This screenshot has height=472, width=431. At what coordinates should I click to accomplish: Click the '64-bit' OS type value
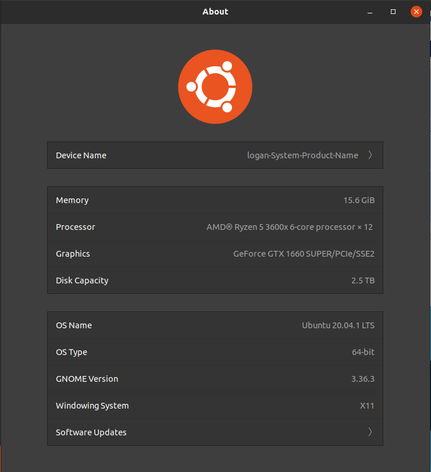364,352
